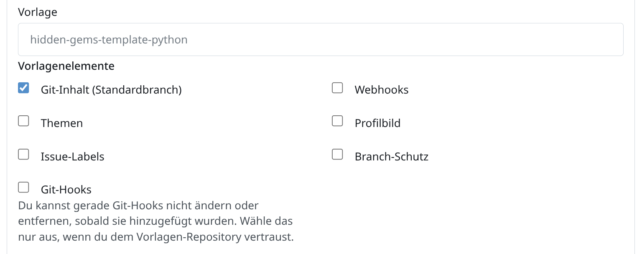Image resolution: width=642 pixels, height=254 pixels.
Task: Click the Branch-Schutz label text
Action: tap(391, 157)
